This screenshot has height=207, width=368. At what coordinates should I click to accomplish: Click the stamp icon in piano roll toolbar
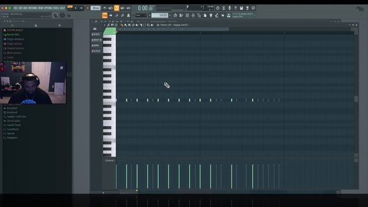tap(116, 25)
